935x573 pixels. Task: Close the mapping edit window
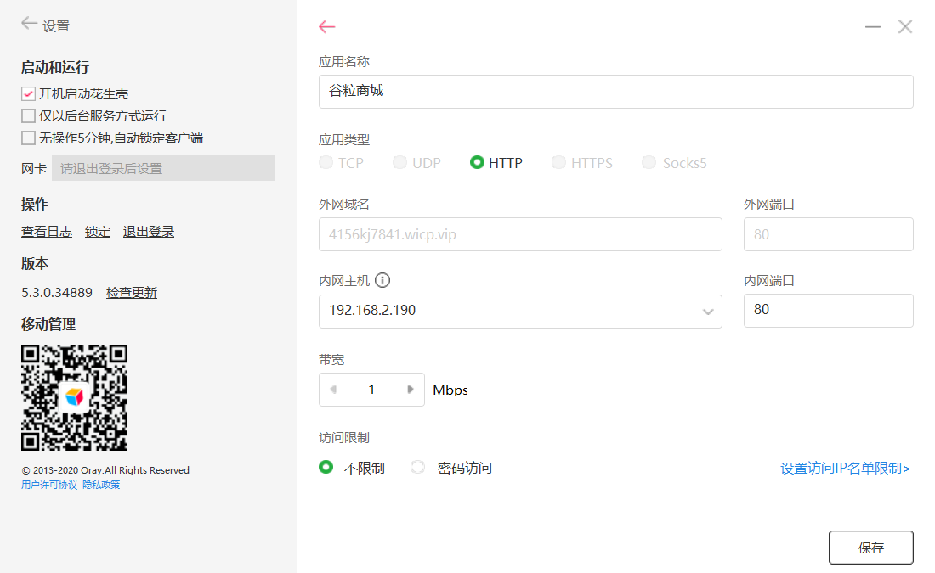point(905,26)
